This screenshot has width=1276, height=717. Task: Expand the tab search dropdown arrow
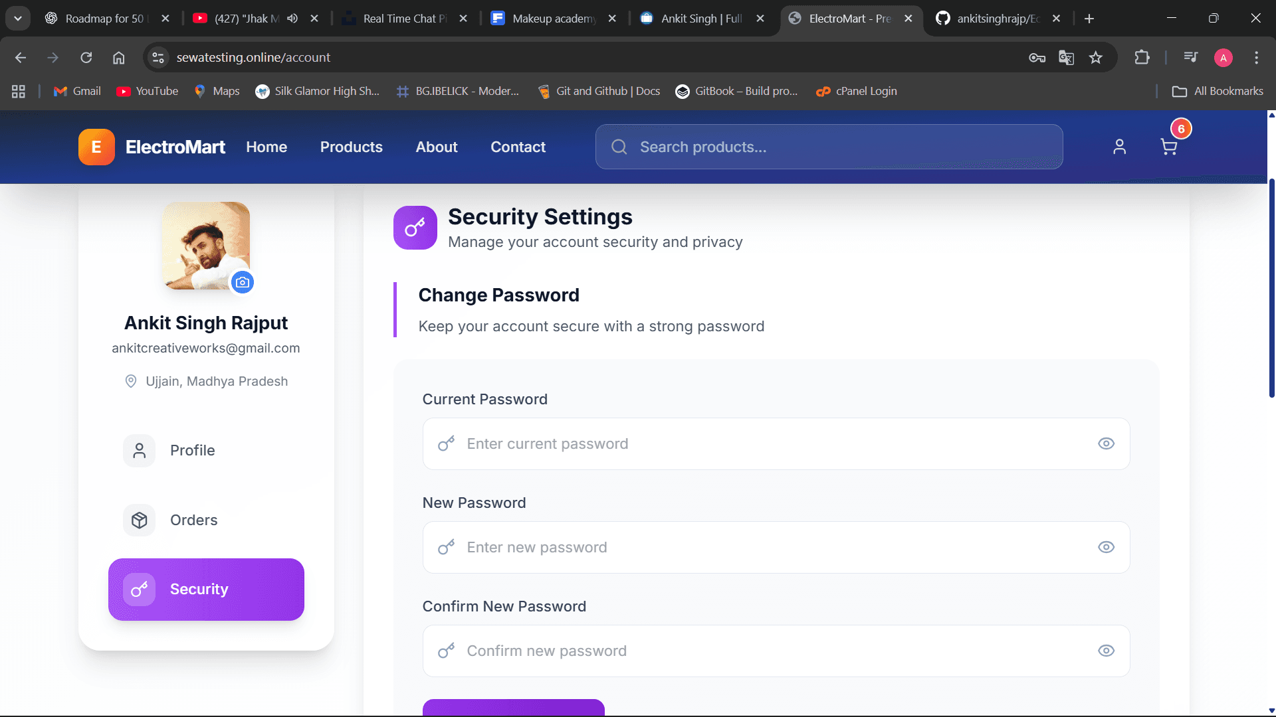[x=18, y=19]
